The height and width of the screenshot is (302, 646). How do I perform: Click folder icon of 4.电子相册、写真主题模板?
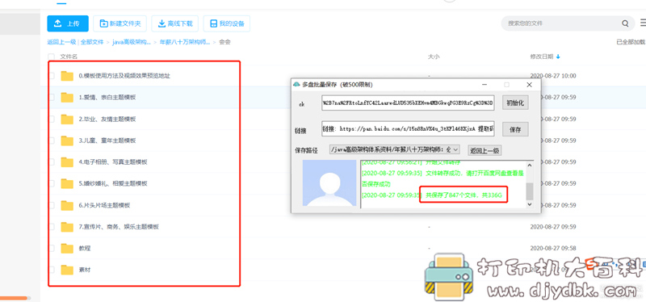(67, 162)
